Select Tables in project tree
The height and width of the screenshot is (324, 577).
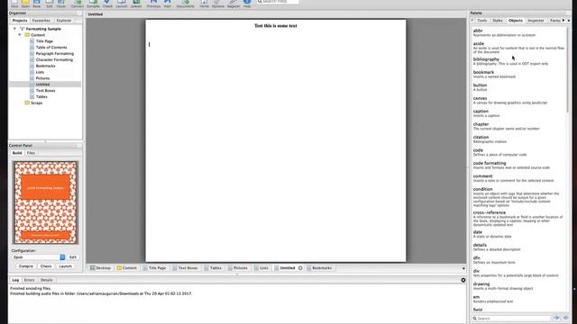click(x=41, y=96)
